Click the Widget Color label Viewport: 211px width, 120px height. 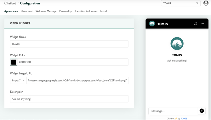18,55
